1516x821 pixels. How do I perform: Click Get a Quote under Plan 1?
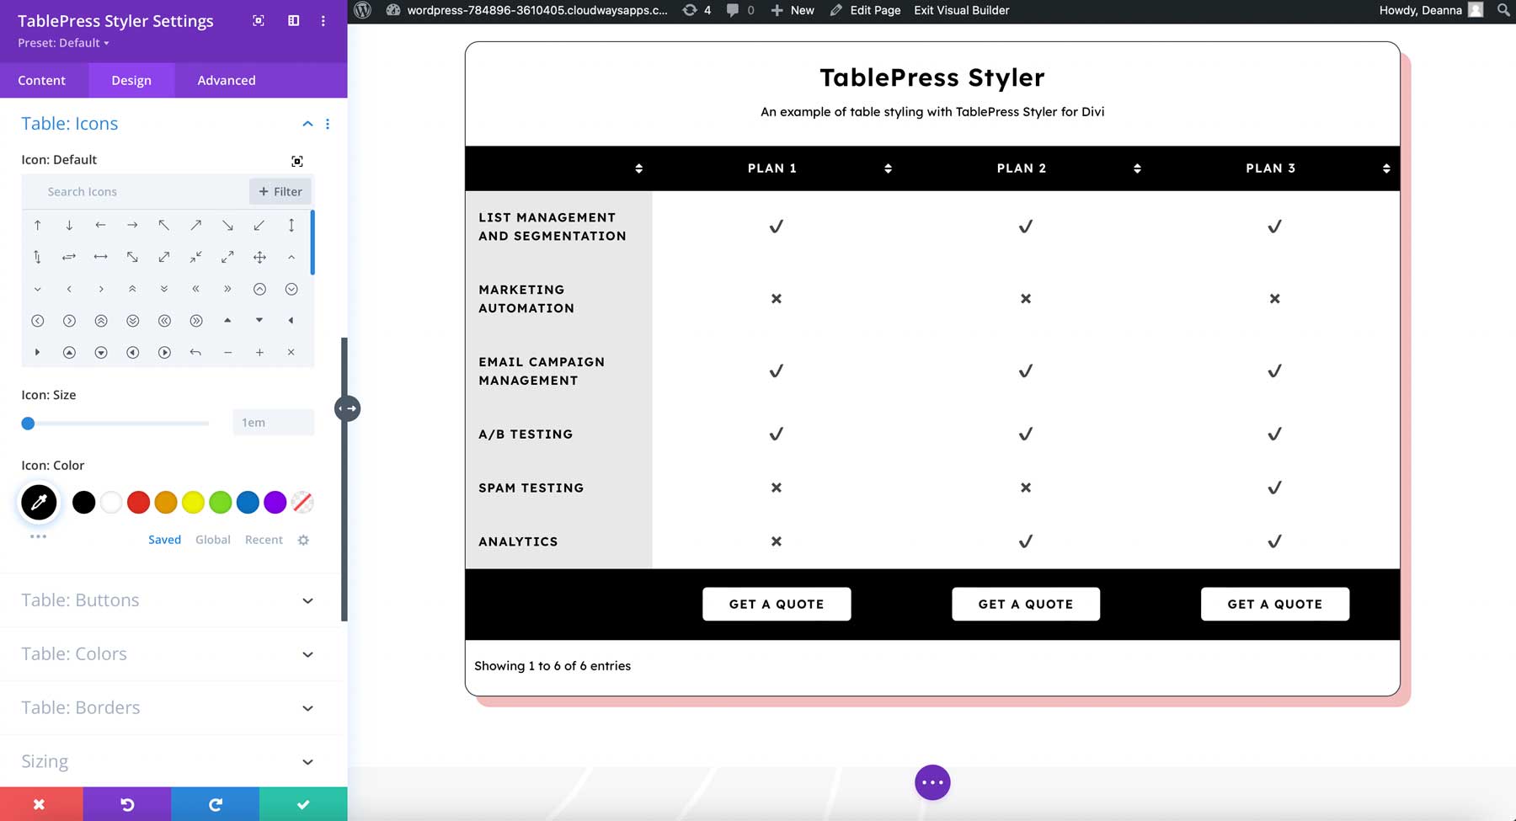[x=777, y=604]
